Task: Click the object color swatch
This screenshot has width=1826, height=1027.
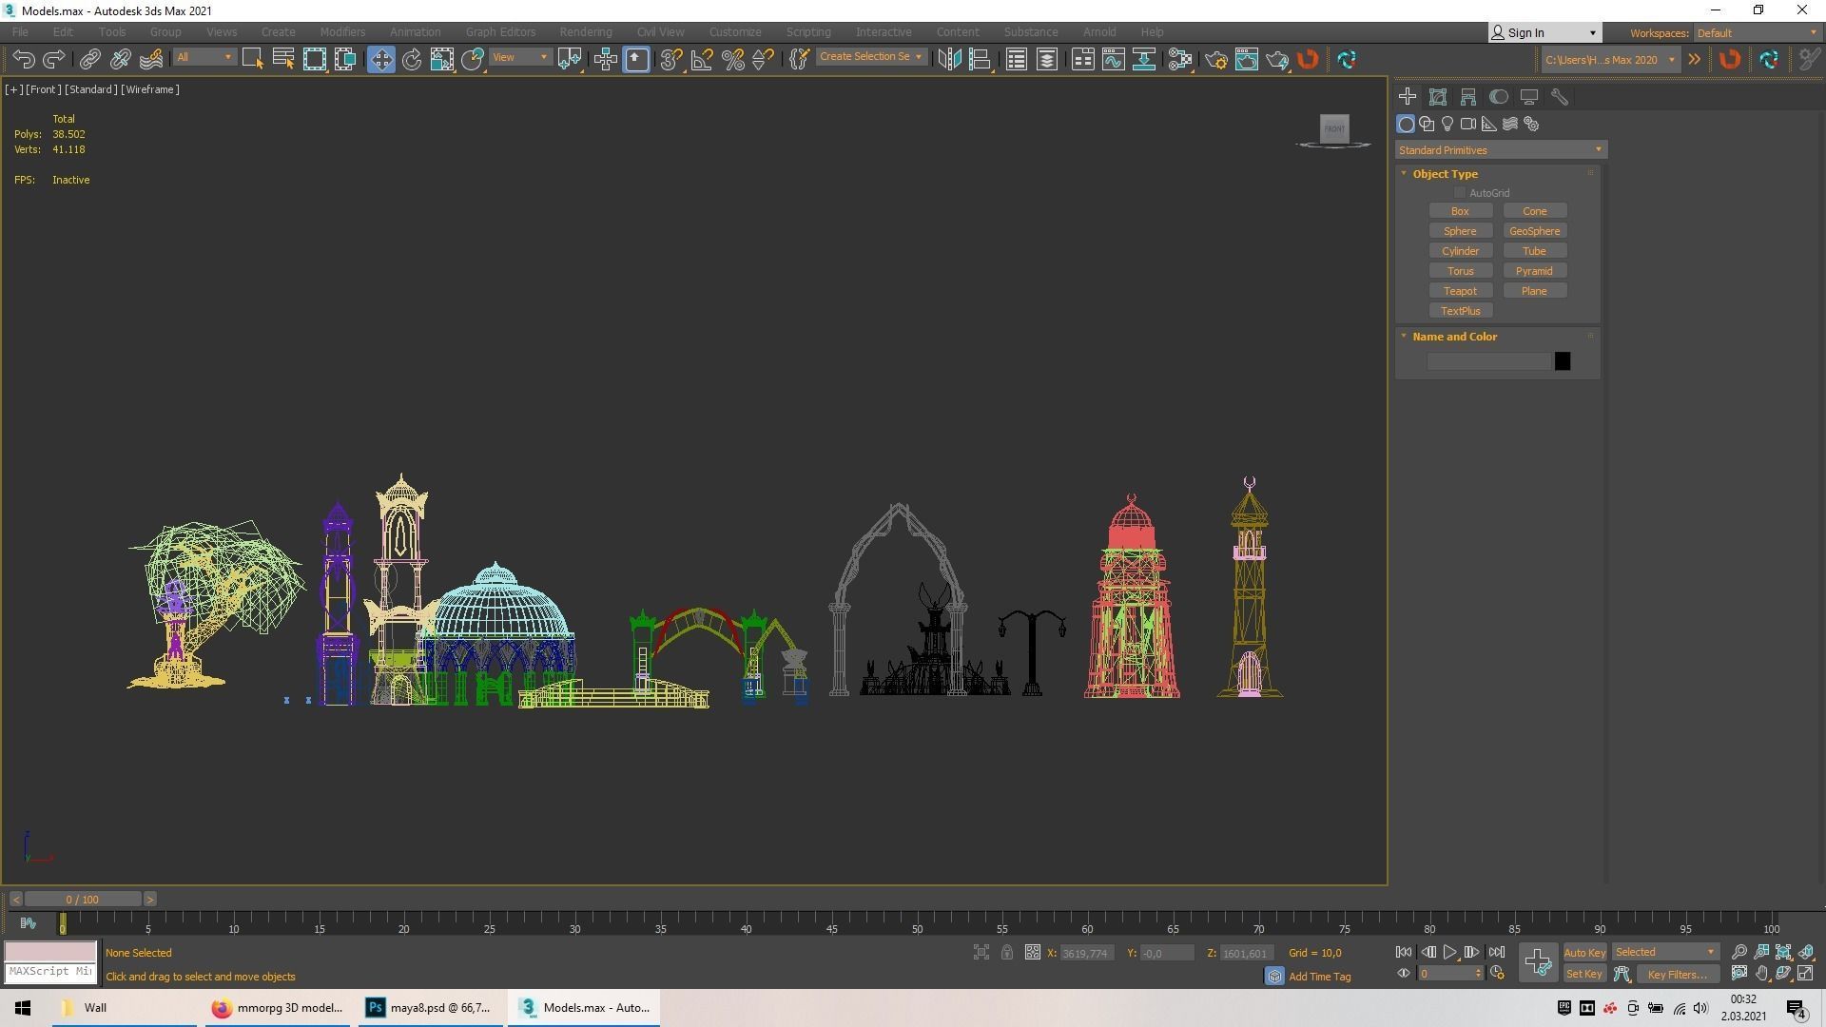Action: (1562, 361)
